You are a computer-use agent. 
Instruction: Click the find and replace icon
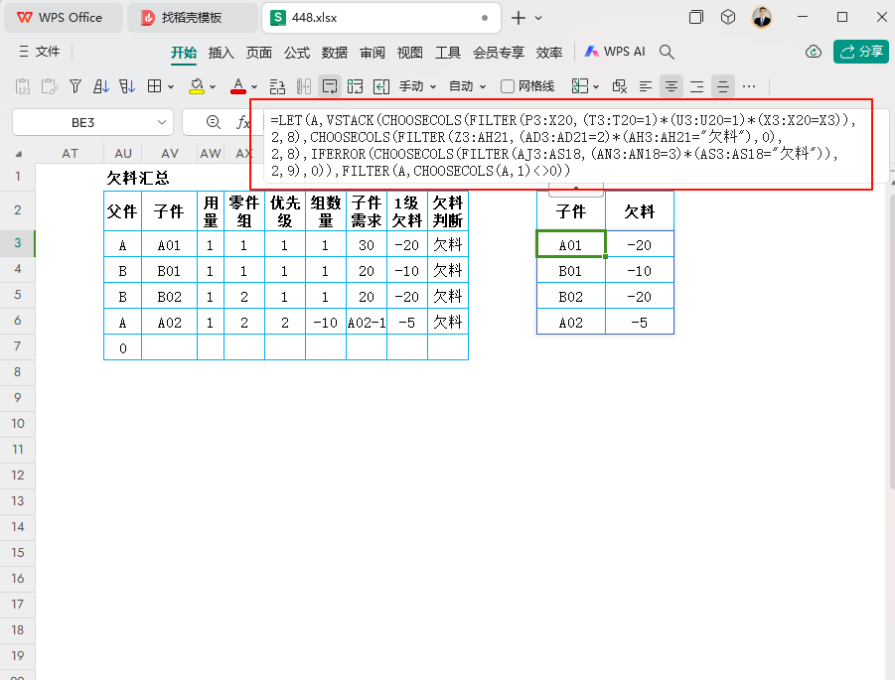619,86
